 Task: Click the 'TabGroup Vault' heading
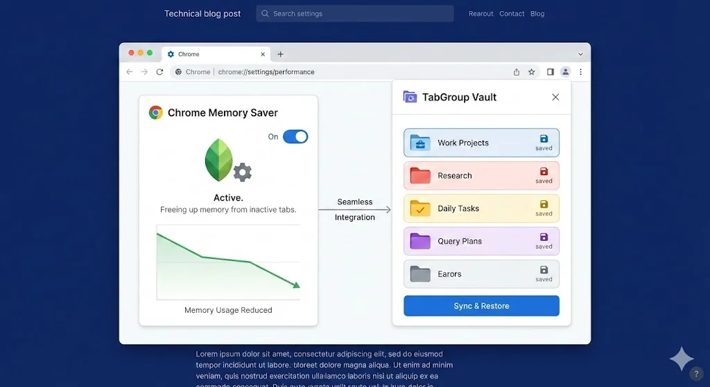click(x=459, y=97)
